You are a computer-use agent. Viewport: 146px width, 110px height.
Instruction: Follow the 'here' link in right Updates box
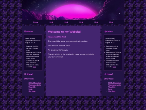[x=114, y=67]
